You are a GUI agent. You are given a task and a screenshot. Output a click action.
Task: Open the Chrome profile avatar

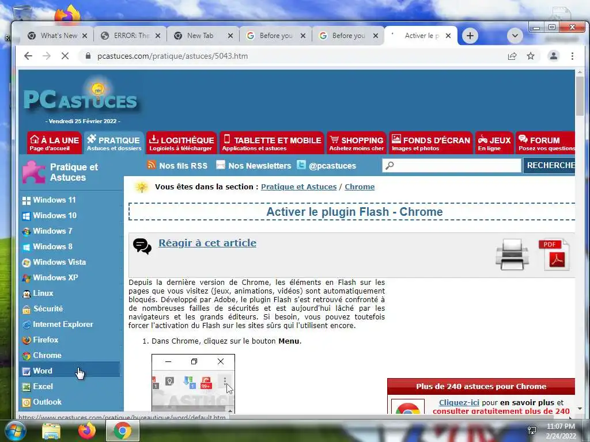(554, 56)
